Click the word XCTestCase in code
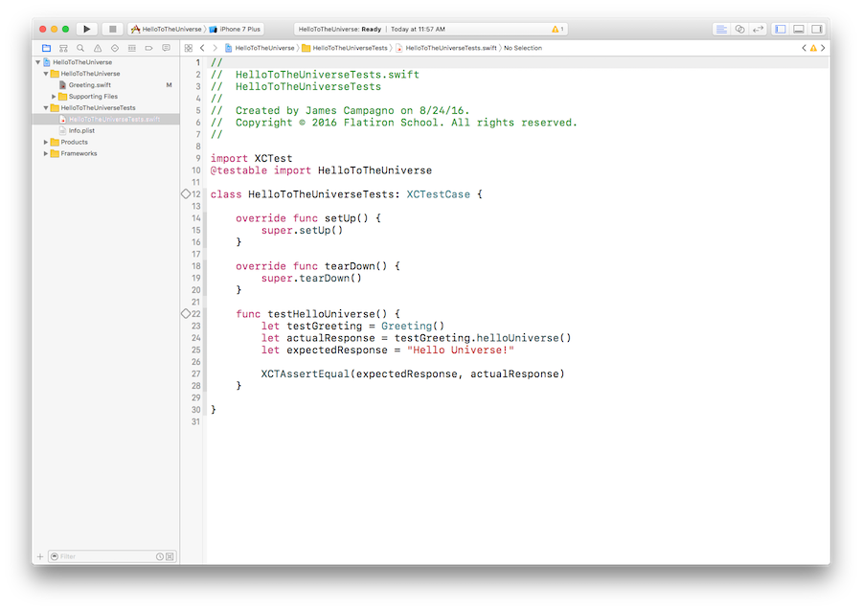Image resolution: width=862 pixels, height=610 pixels. pyautogui.click(x=438, y=194)
